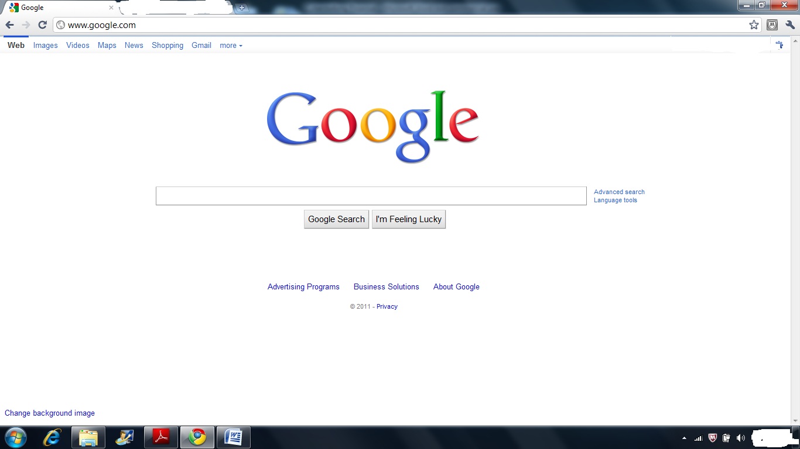Open the volume speaker tray icon

pos(741,438)
